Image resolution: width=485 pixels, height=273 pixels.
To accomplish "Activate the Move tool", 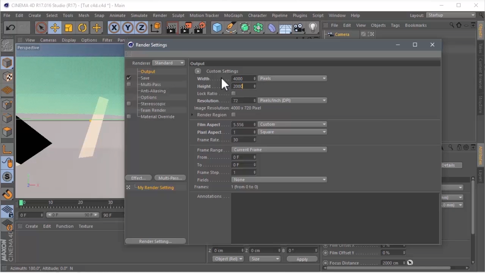I will click(x=55, y=28).
